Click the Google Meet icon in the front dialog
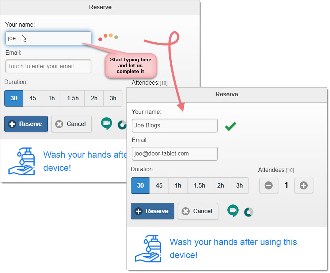 (233, 211)
